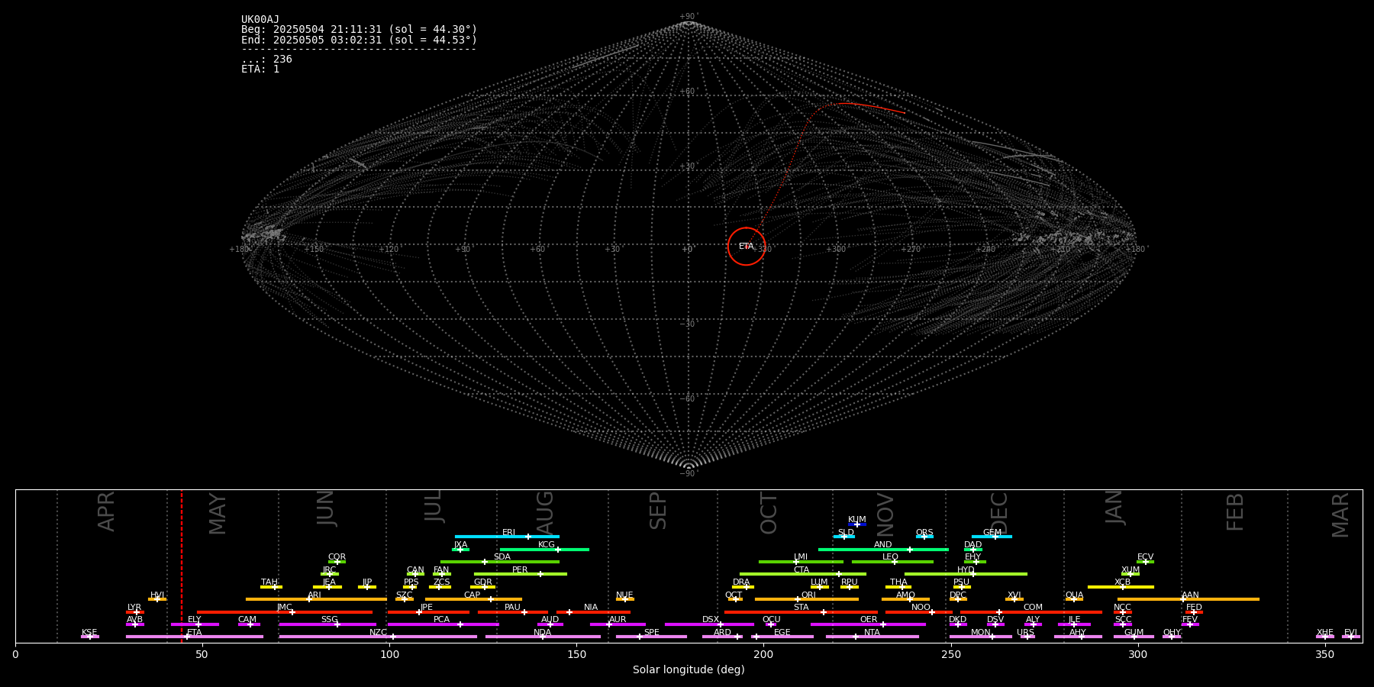Click the HVI orange shower bar

tap(157, 599)
